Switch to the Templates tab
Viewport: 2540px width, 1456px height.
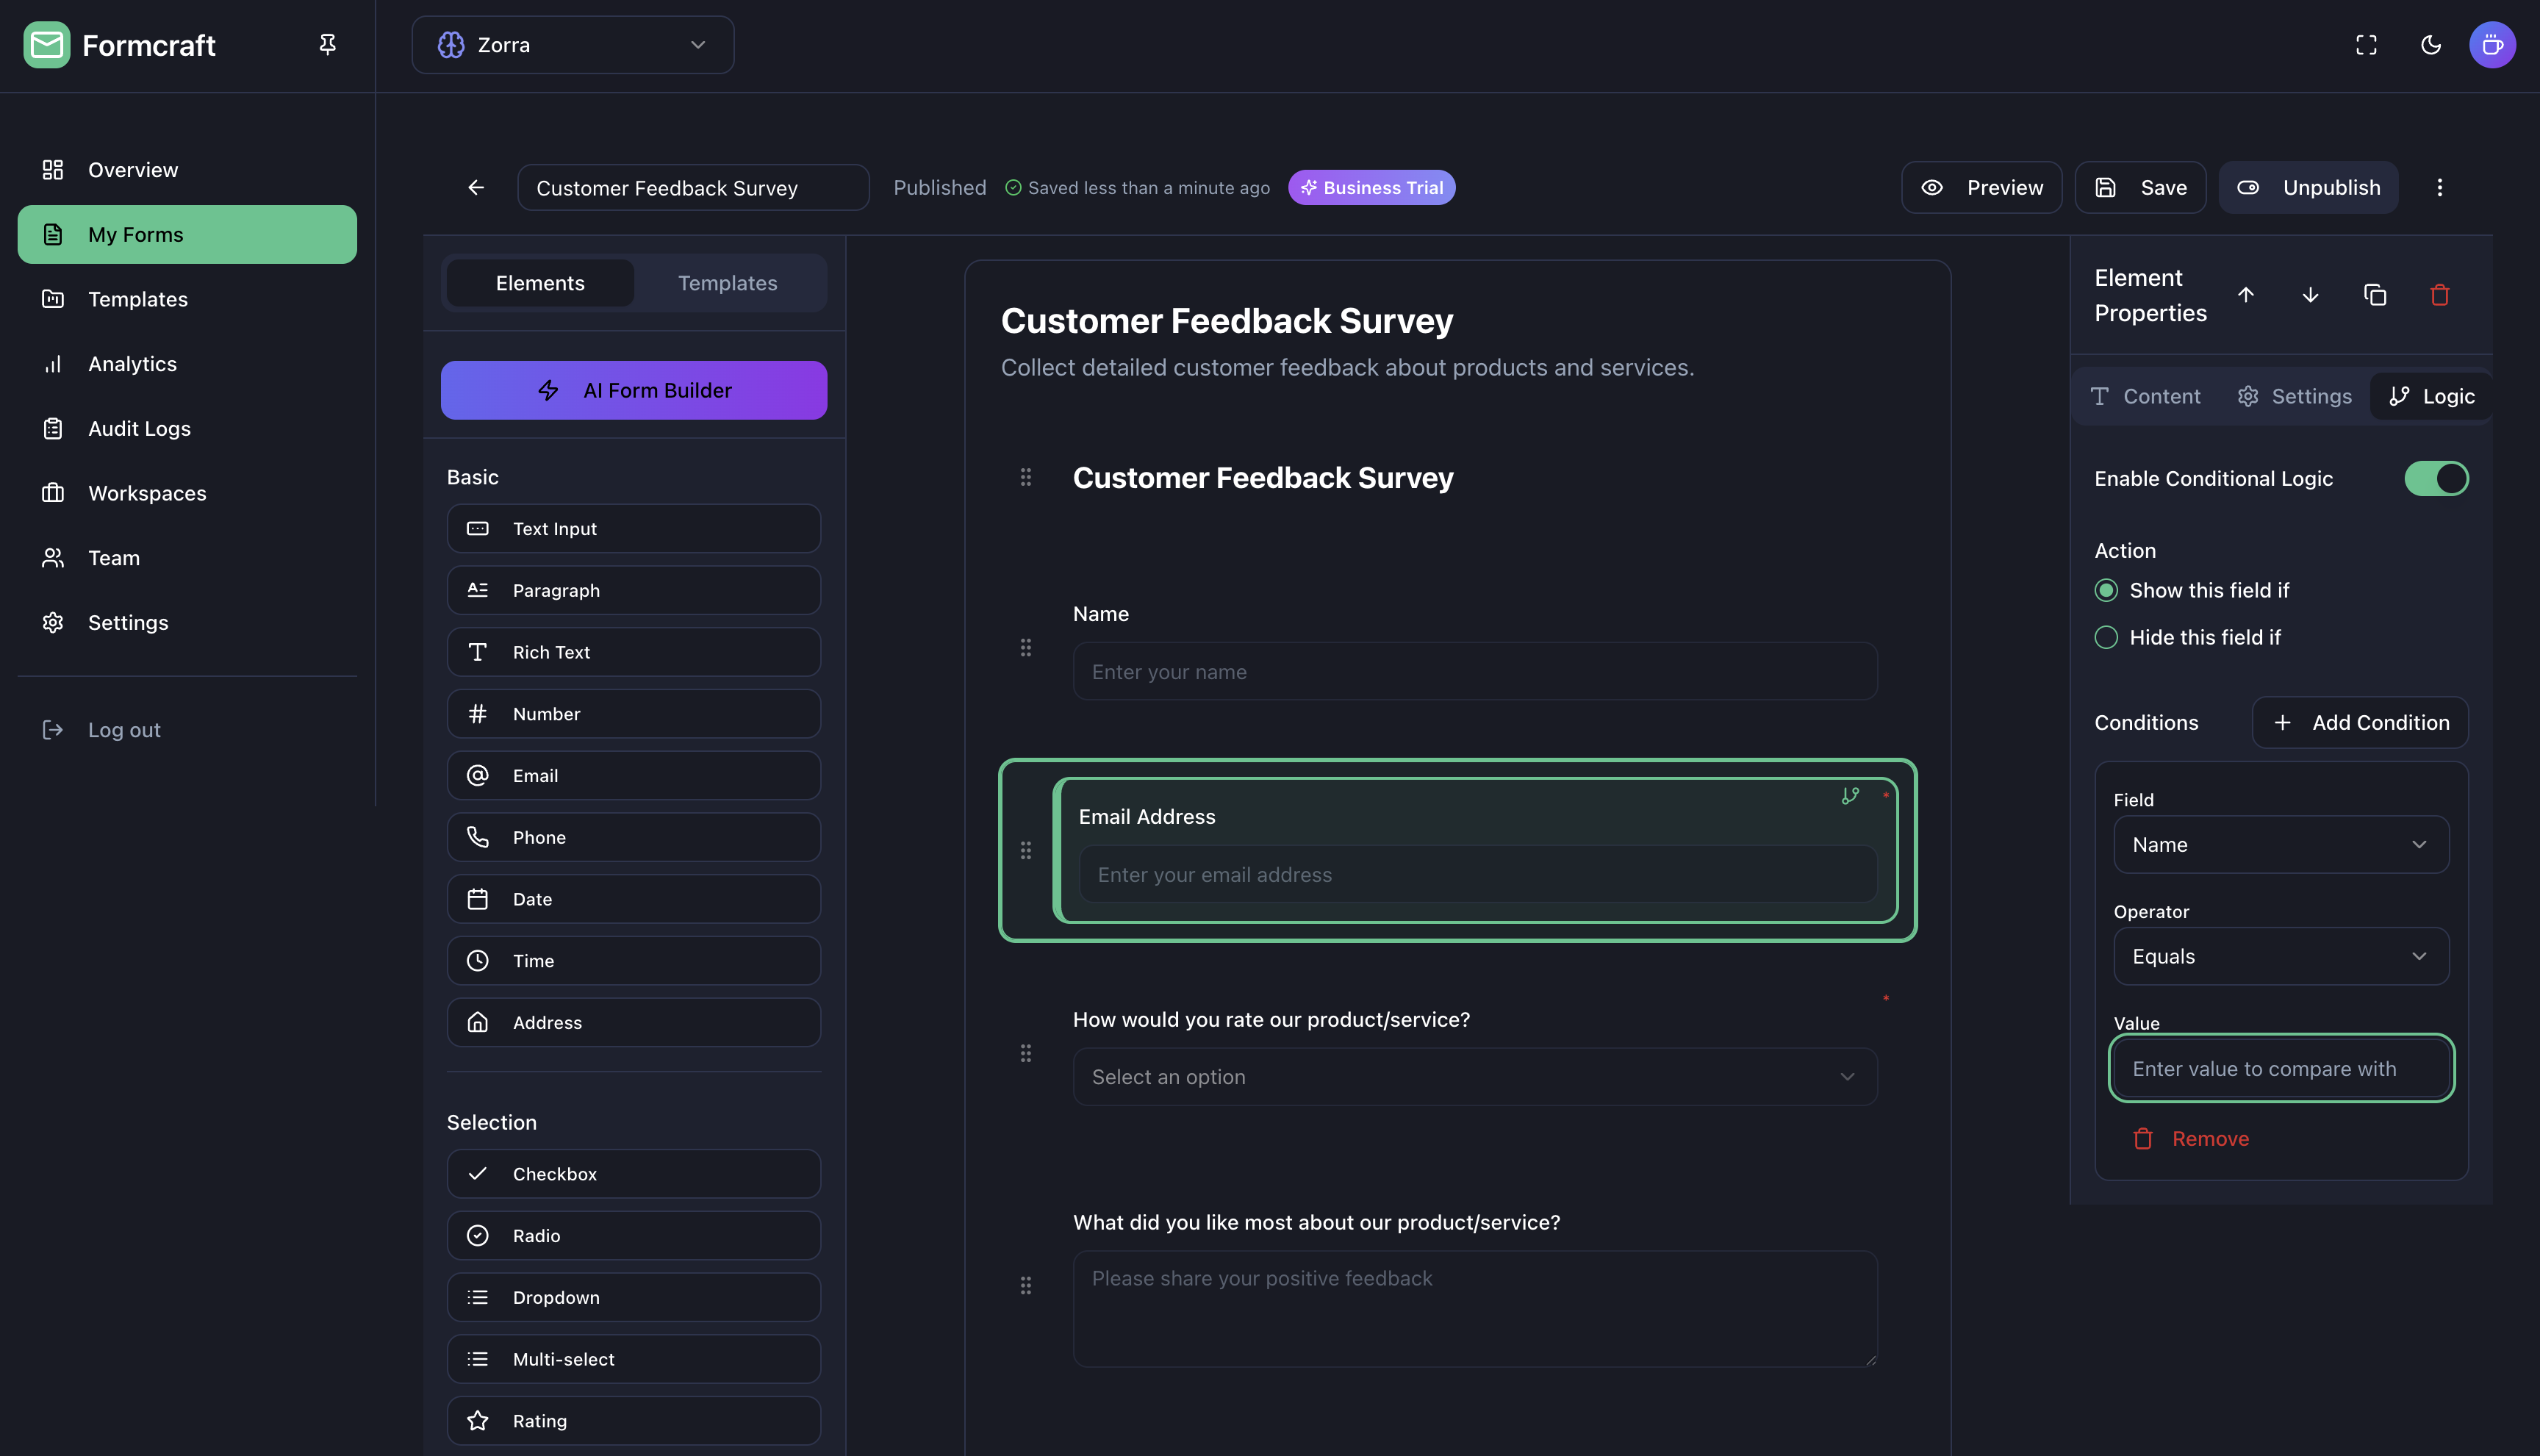coord(727,283)
